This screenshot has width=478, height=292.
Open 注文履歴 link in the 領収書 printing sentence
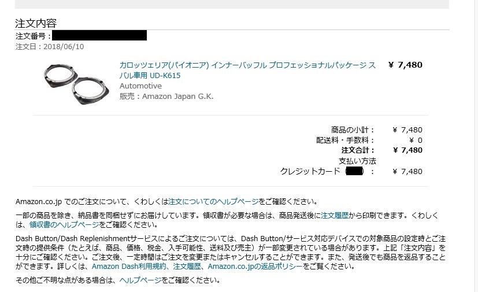click(335, 216)
